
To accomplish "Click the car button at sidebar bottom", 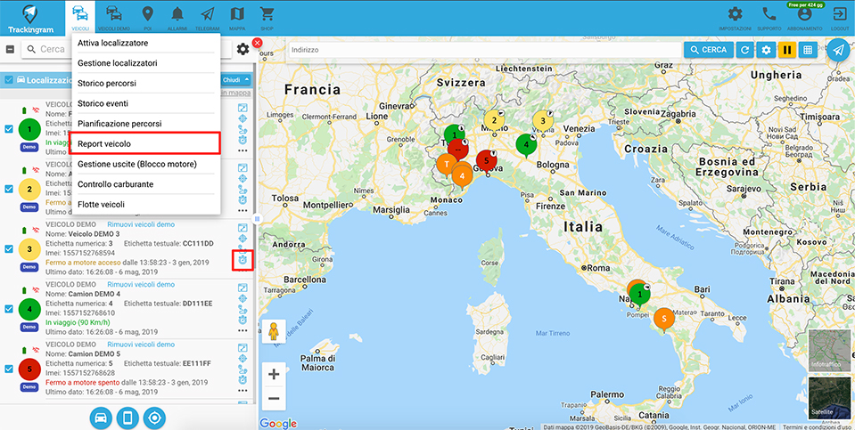I will [101, 418].
